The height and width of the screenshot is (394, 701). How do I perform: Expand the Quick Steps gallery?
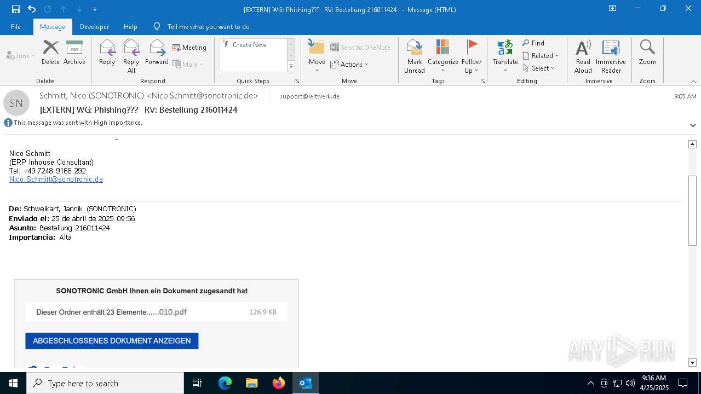(x=291, y=67)
